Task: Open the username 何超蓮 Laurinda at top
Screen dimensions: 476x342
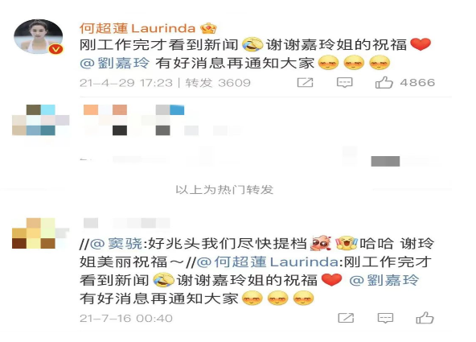Action: point(137,28)
